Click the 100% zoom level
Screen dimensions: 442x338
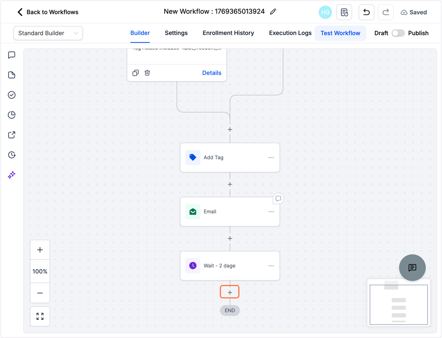click(x=40, y=271)
